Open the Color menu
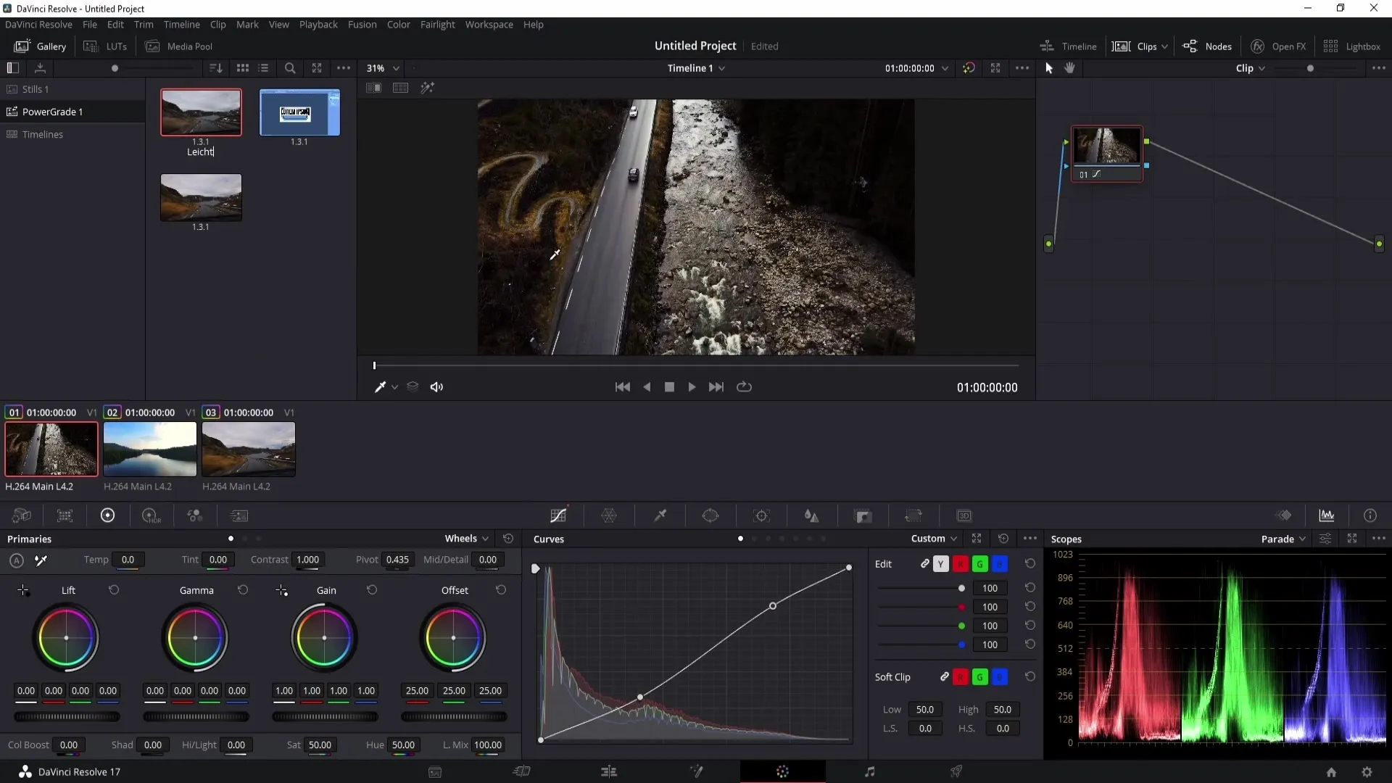Viewport: 1392px width, 783px height. click(398, 25)
